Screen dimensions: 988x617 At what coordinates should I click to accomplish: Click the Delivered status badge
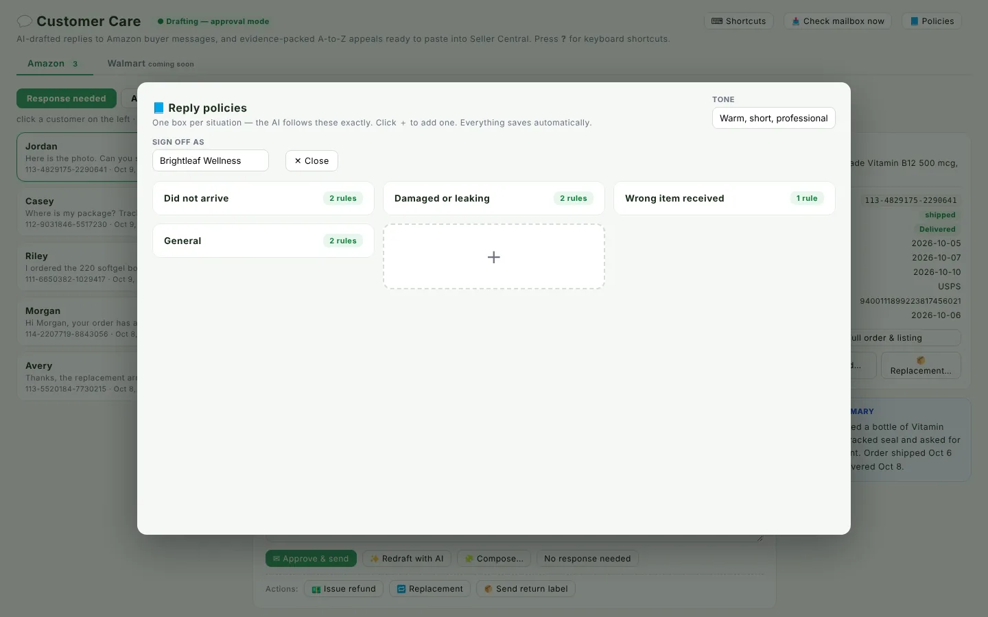(937, 229)
